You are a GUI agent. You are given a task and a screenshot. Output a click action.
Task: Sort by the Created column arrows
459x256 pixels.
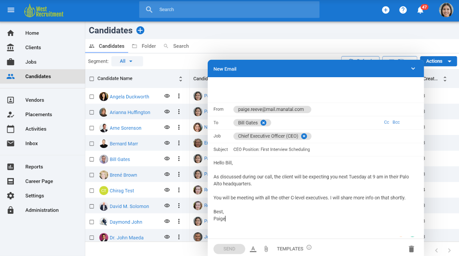point(445,79)
